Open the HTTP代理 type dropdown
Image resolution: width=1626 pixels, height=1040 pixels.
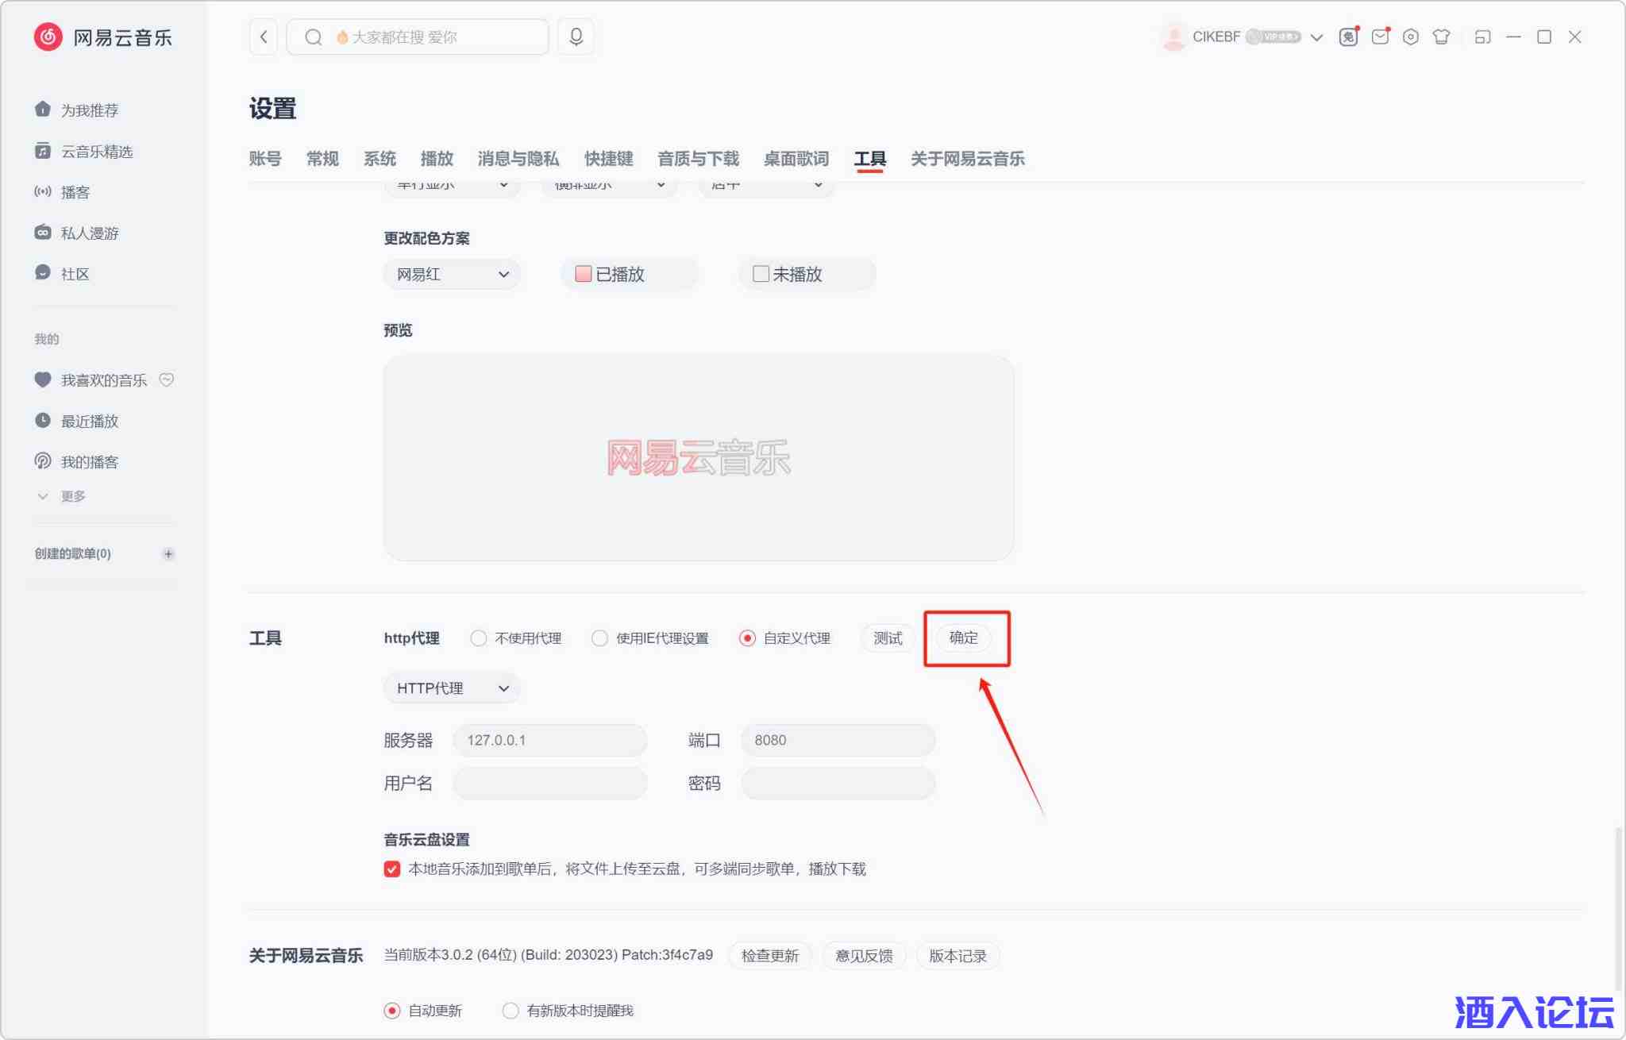(452, 688)
